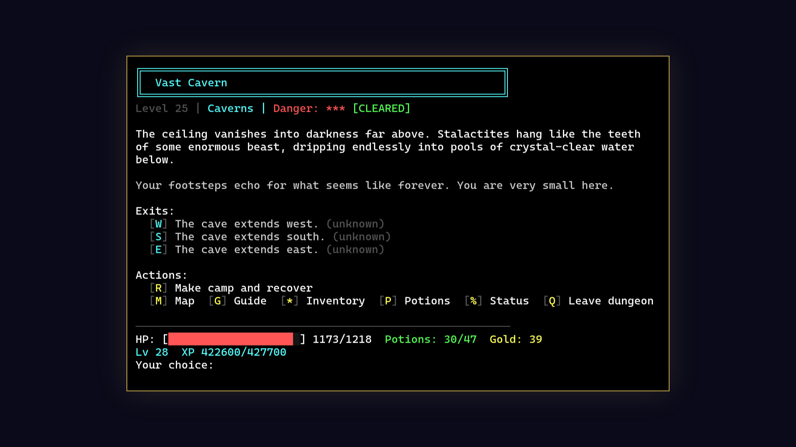Click the Exits: heading

[x=155, y=211]
